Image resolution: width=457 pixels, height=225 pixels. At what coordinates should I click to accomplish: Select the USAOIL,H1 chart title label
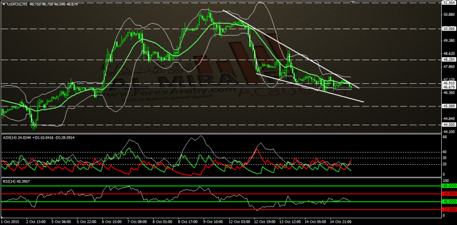pyautogui.click(x=17, y=5)
